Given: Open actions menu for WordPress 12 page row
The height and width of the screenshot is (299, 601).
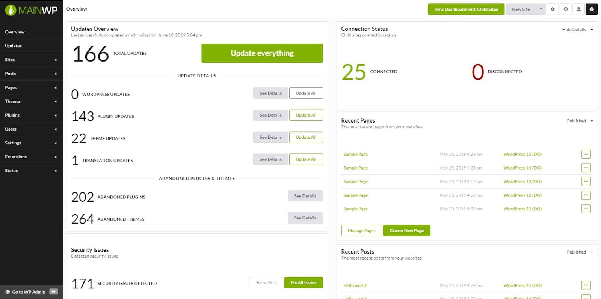Looking at the screenshot, I should point(586,195).
